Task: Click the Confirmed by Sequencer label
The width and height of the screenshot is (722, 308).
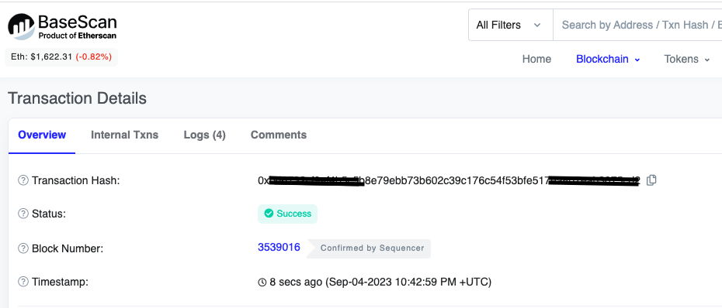Action: (x=372, y=248)
